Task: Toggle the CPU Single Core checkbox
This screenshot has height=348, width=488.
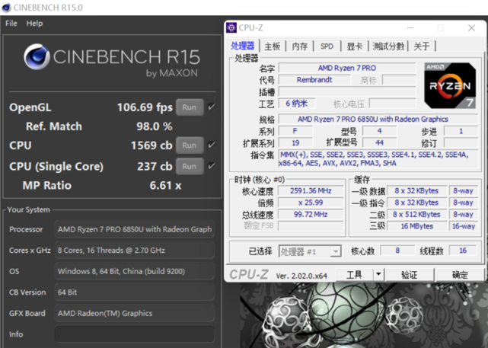Action: (211, 165)
